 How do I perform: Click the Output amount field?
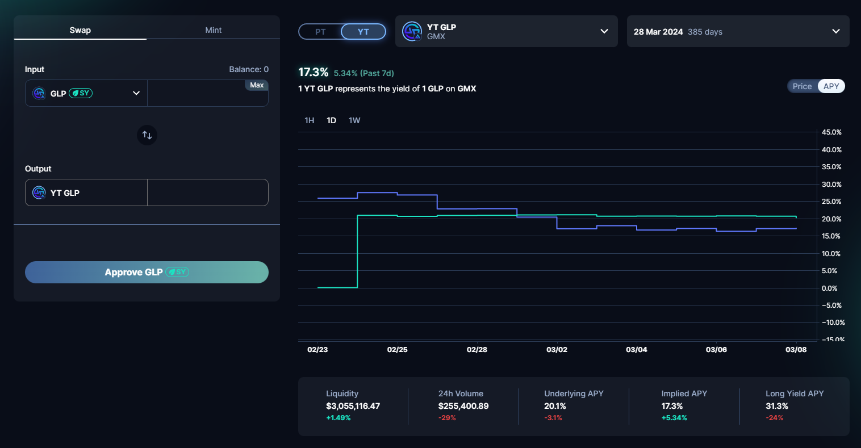pos(208,192)
